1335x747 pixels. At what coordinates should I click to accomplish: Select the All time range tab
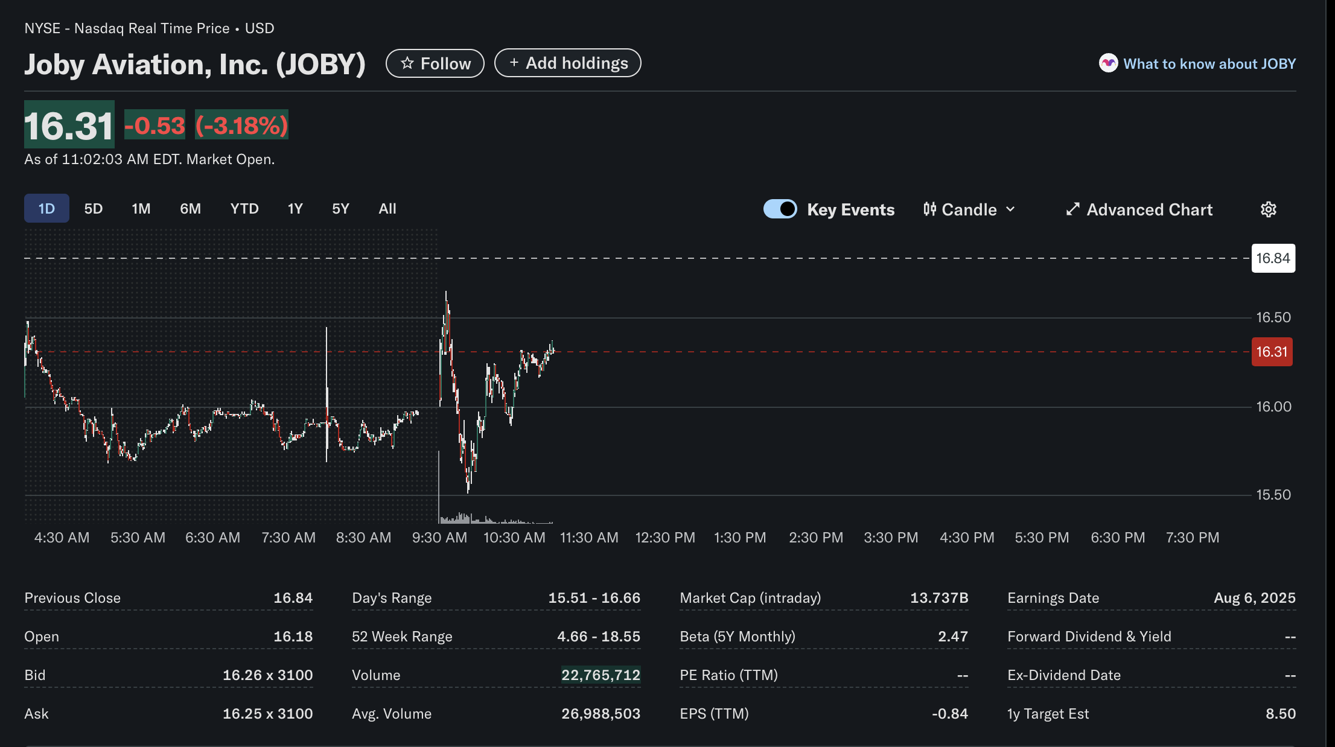[x=387, y=209]
